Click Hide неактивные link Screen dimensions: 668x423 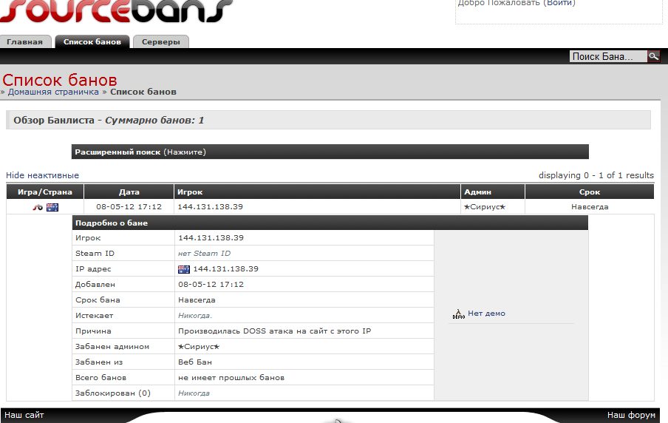(42, 175)
